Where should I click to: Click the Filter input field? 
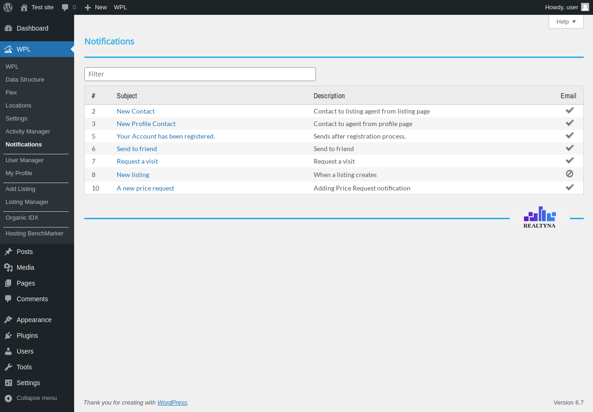coord(200,74)
